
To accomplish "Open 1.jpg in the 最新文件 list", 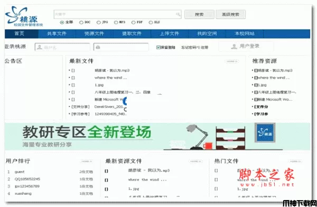I will (99, 85).
